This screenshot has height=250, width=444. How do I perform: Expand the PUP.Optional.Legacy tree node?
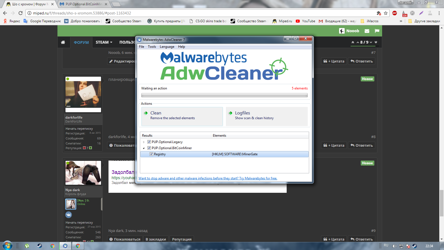click(144, 142)
